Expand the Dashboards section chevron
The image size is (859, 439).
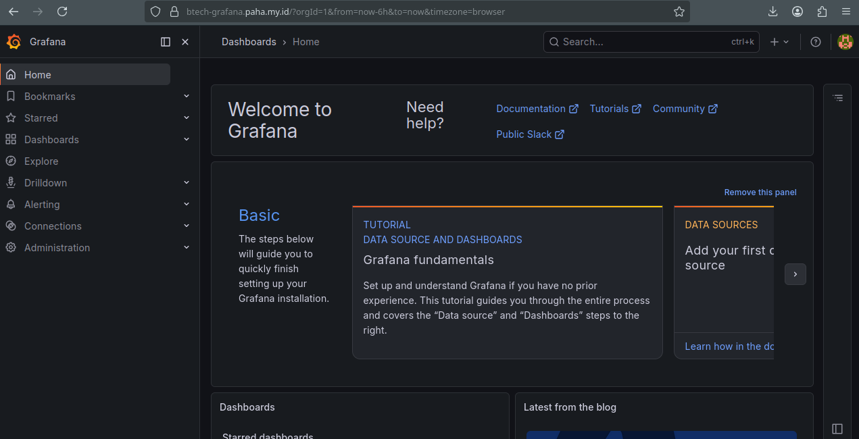(x=187, y=139)
